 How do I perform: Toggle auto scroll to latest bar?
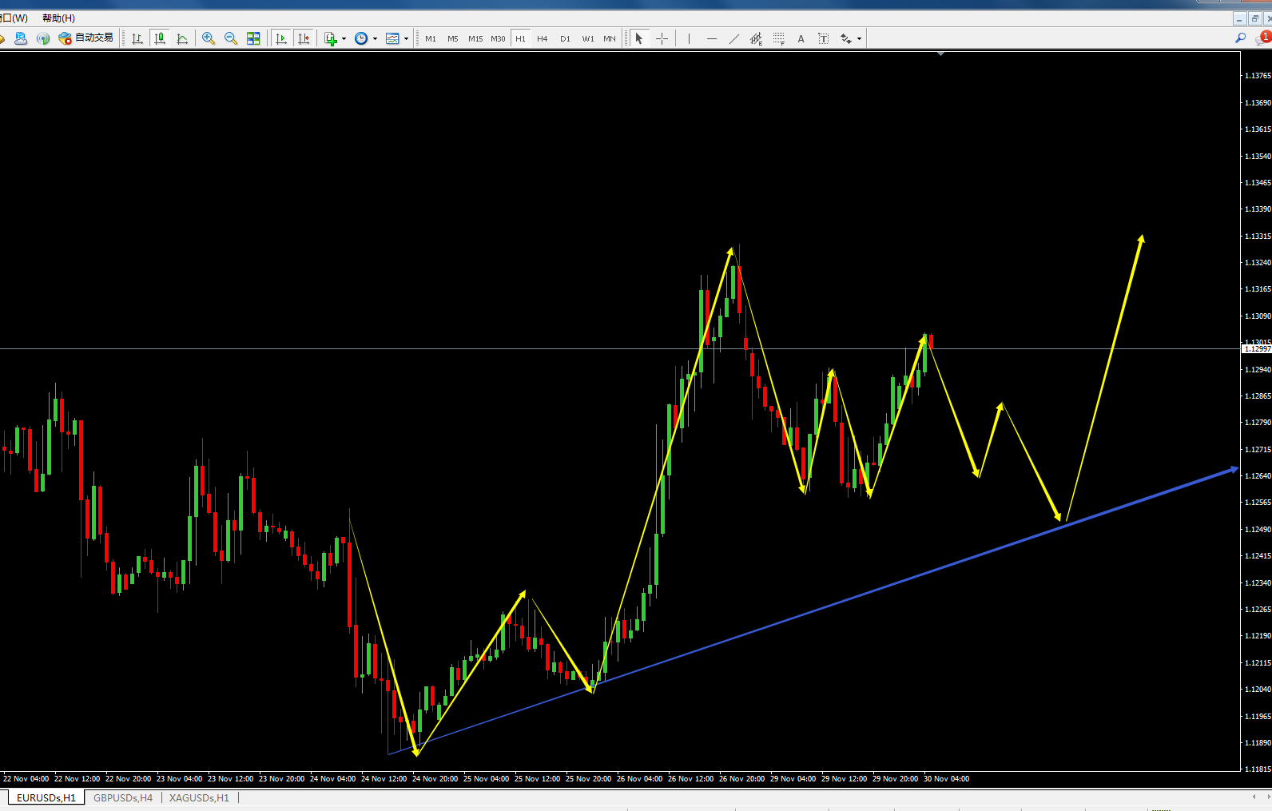tap(280, 38)
